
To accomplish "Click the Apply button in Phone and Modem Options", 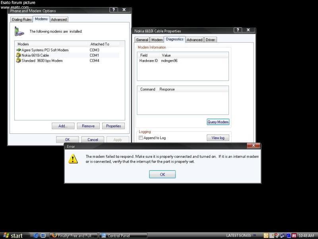I will [x=118, y=140].
